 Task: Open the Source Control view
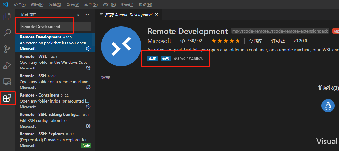pos(7,49)
